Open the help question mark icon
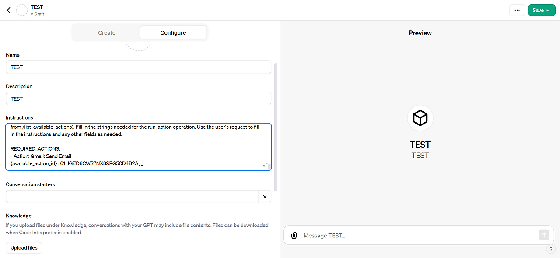 click(551, 249)
